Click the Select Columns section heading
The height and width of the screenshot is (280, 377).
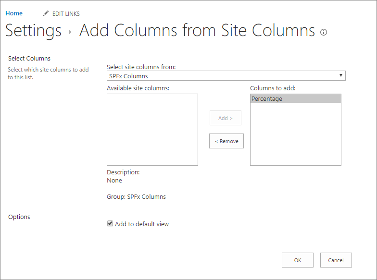(x=29, y=59)
